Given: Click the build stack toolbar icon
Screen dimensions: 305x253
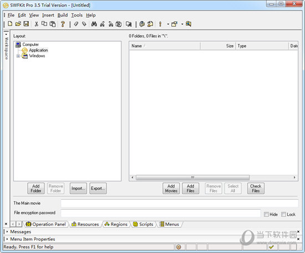Looking at the screenshot, I should coord(142,24).
